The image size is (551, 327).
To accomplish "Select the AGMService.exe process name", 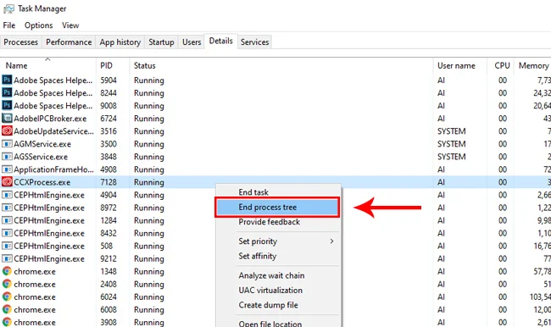I will [x=42, y=144].
